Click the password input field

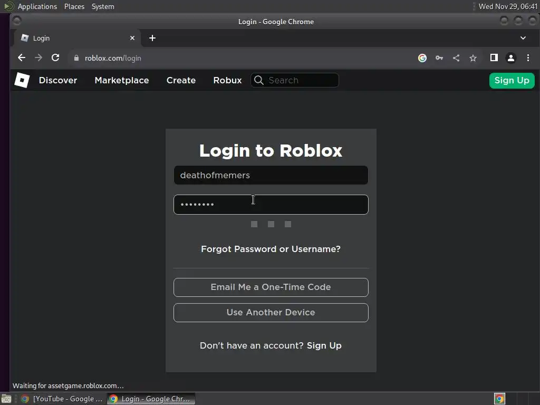[x=271, y=205]
